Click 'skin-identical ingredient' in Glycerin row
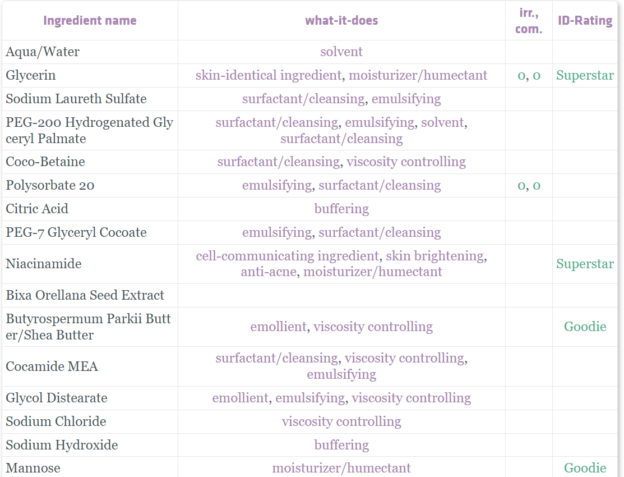The width and height of the screenshot is (624, 477). pyautogui.click(x=268, y=75)
